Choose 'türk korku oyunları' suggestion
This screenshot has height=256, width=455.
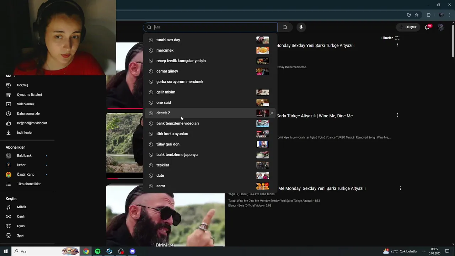pos(210,134)
